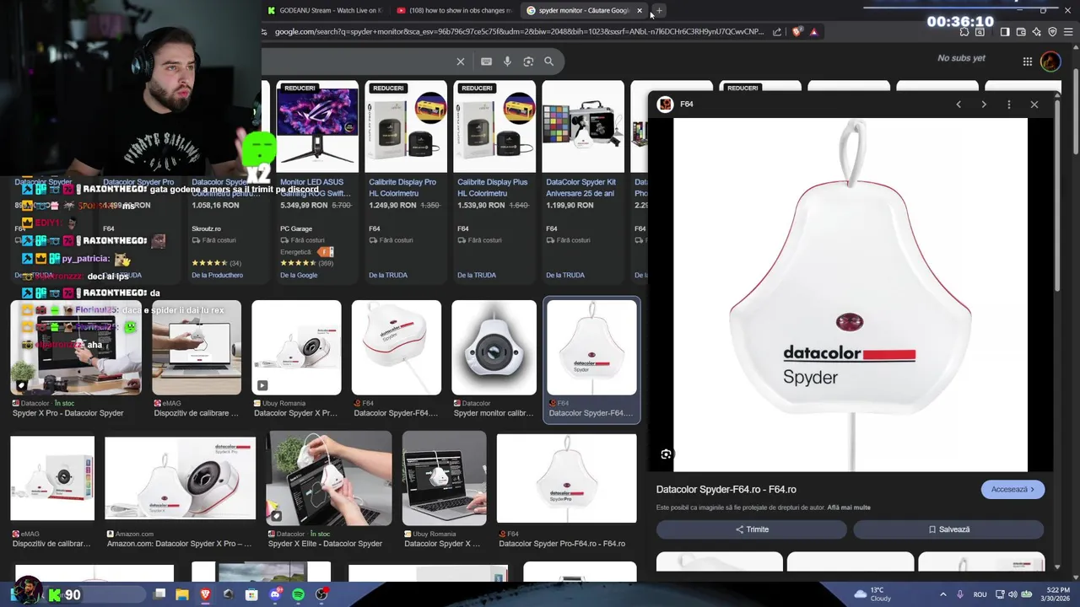The image size is (1080, 607).
Task: Open Brave browser from the taskbar
Action: tap(205, 595)
